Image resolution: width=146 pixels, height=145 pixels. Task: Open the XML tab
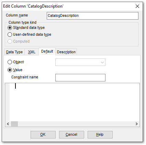[x=32, y=52]
